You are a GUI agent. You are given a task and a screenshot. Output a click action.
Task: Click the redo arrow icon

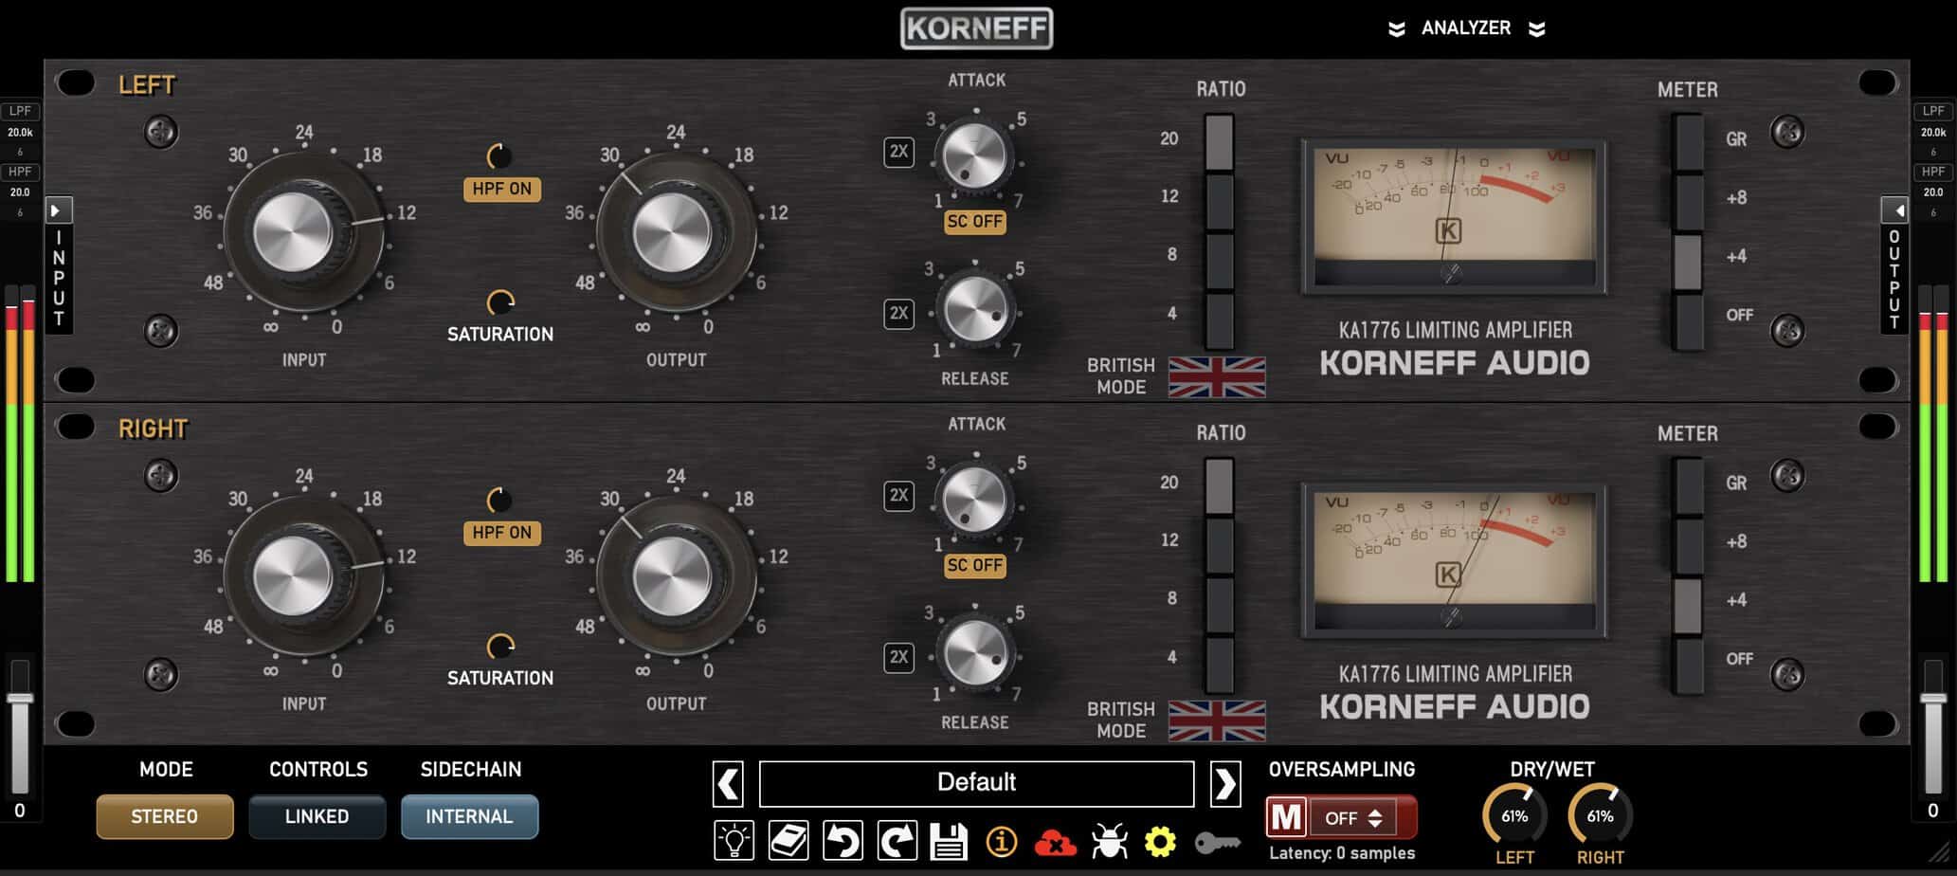click(897, 840)
